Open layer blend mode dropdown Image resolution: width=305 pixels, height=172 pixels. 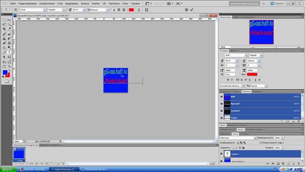click(255, 138)
